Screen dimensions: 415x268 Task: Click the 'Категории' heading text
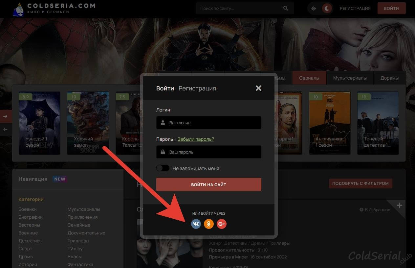coord(31,199)
